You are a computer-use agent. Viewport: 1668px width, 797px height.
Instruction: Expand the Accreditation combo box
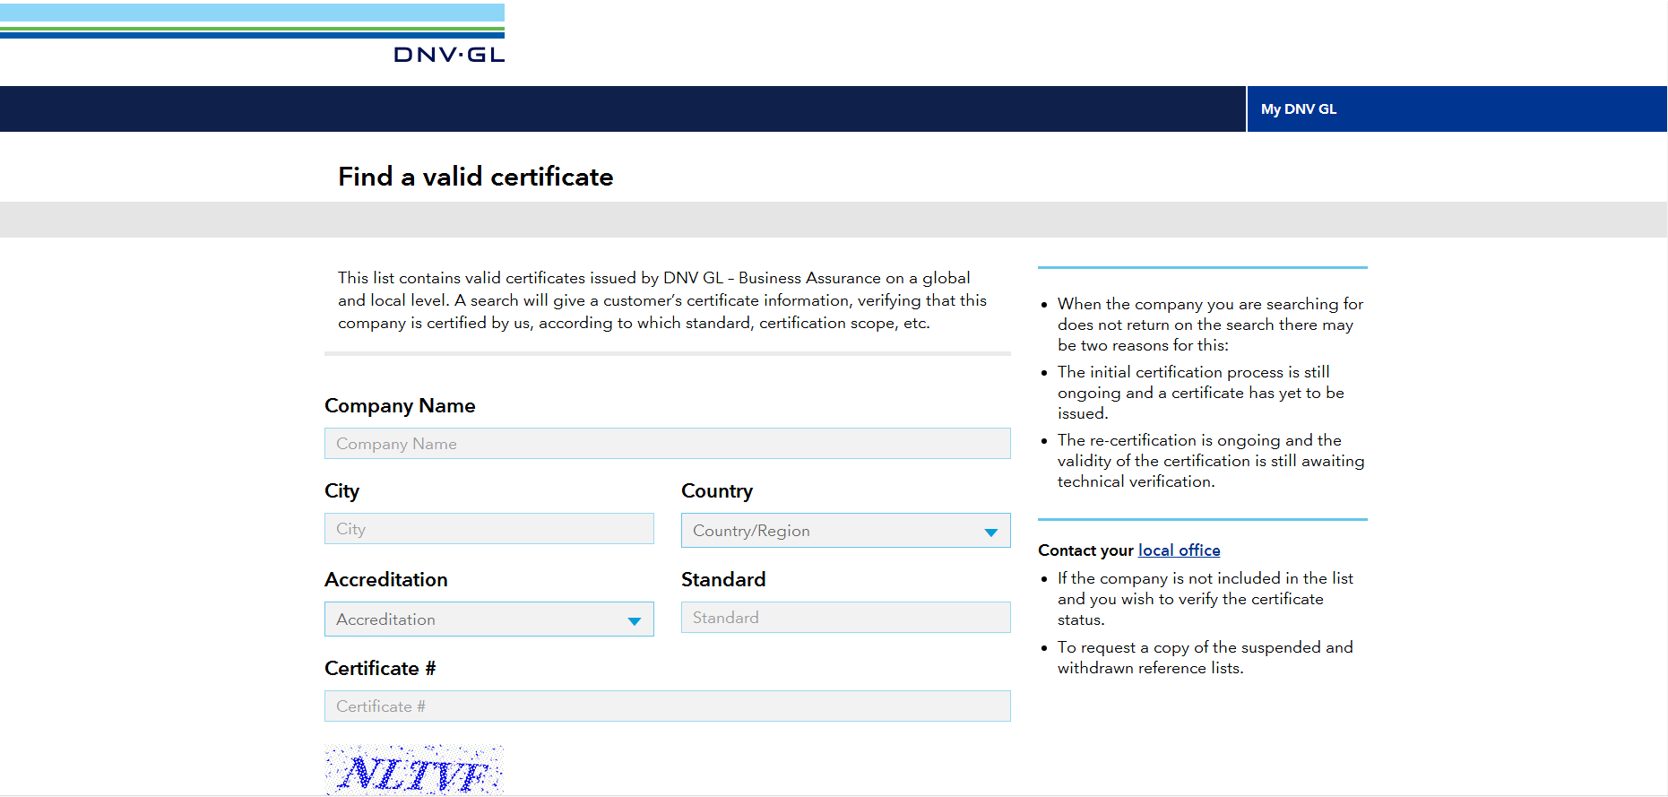point(475,619)
